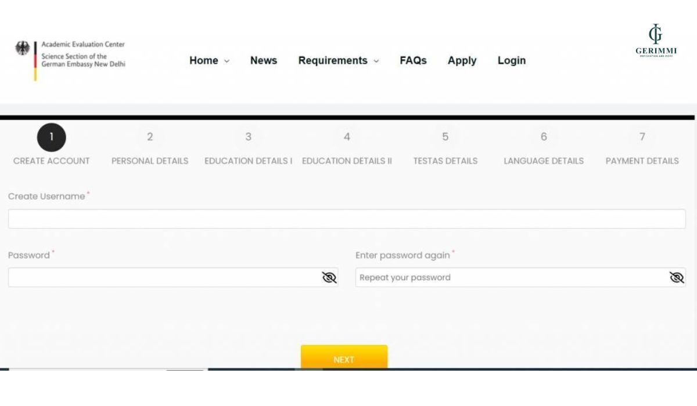Jump to step 3 Education Details I
697x406 pixels.
[248, 137]
